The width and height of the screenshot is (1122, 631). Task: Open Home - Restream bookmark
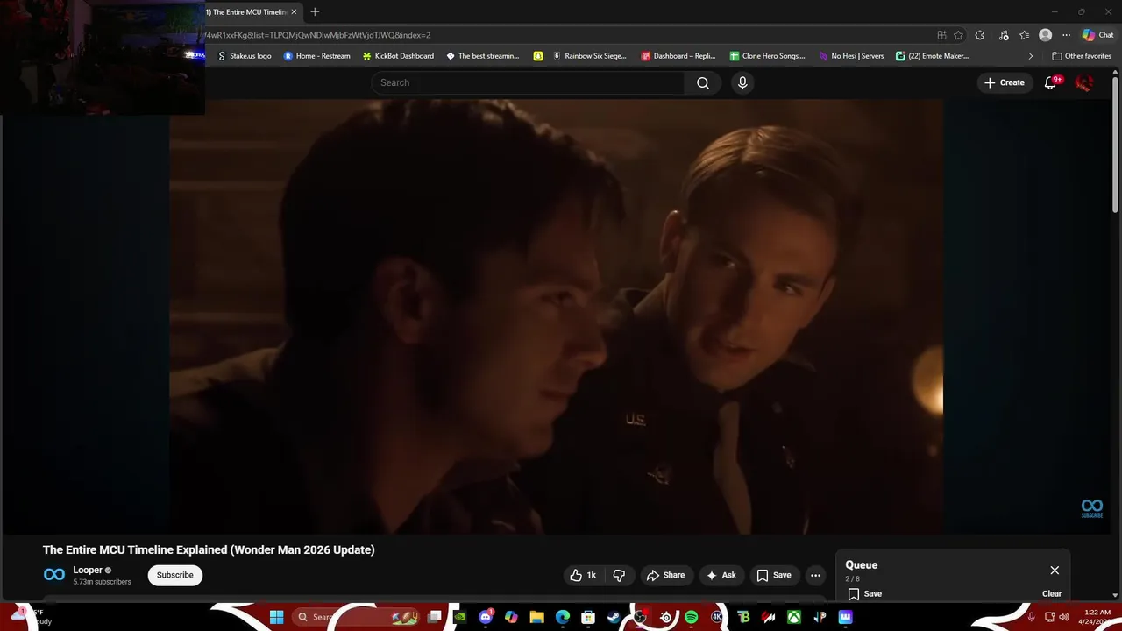click(x=316, y=56)
